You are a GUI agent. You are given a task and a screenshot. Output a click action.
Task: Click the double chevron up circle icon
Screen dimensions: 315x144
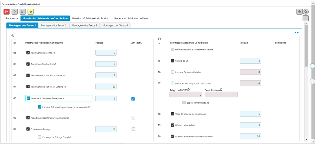click(x=312, y=66)
